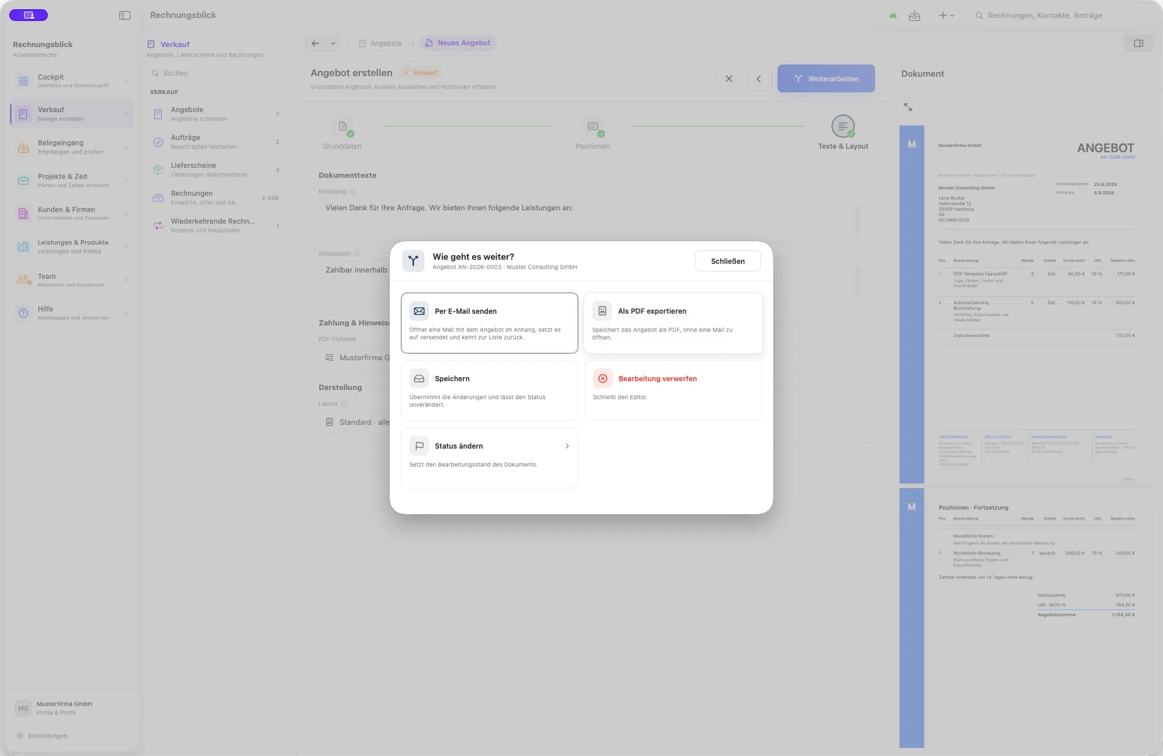This screenshot has height=756, width=1163.
Task: Click the green cloud sync status icon
Action: pyautogui.click(x=893, y=16)
